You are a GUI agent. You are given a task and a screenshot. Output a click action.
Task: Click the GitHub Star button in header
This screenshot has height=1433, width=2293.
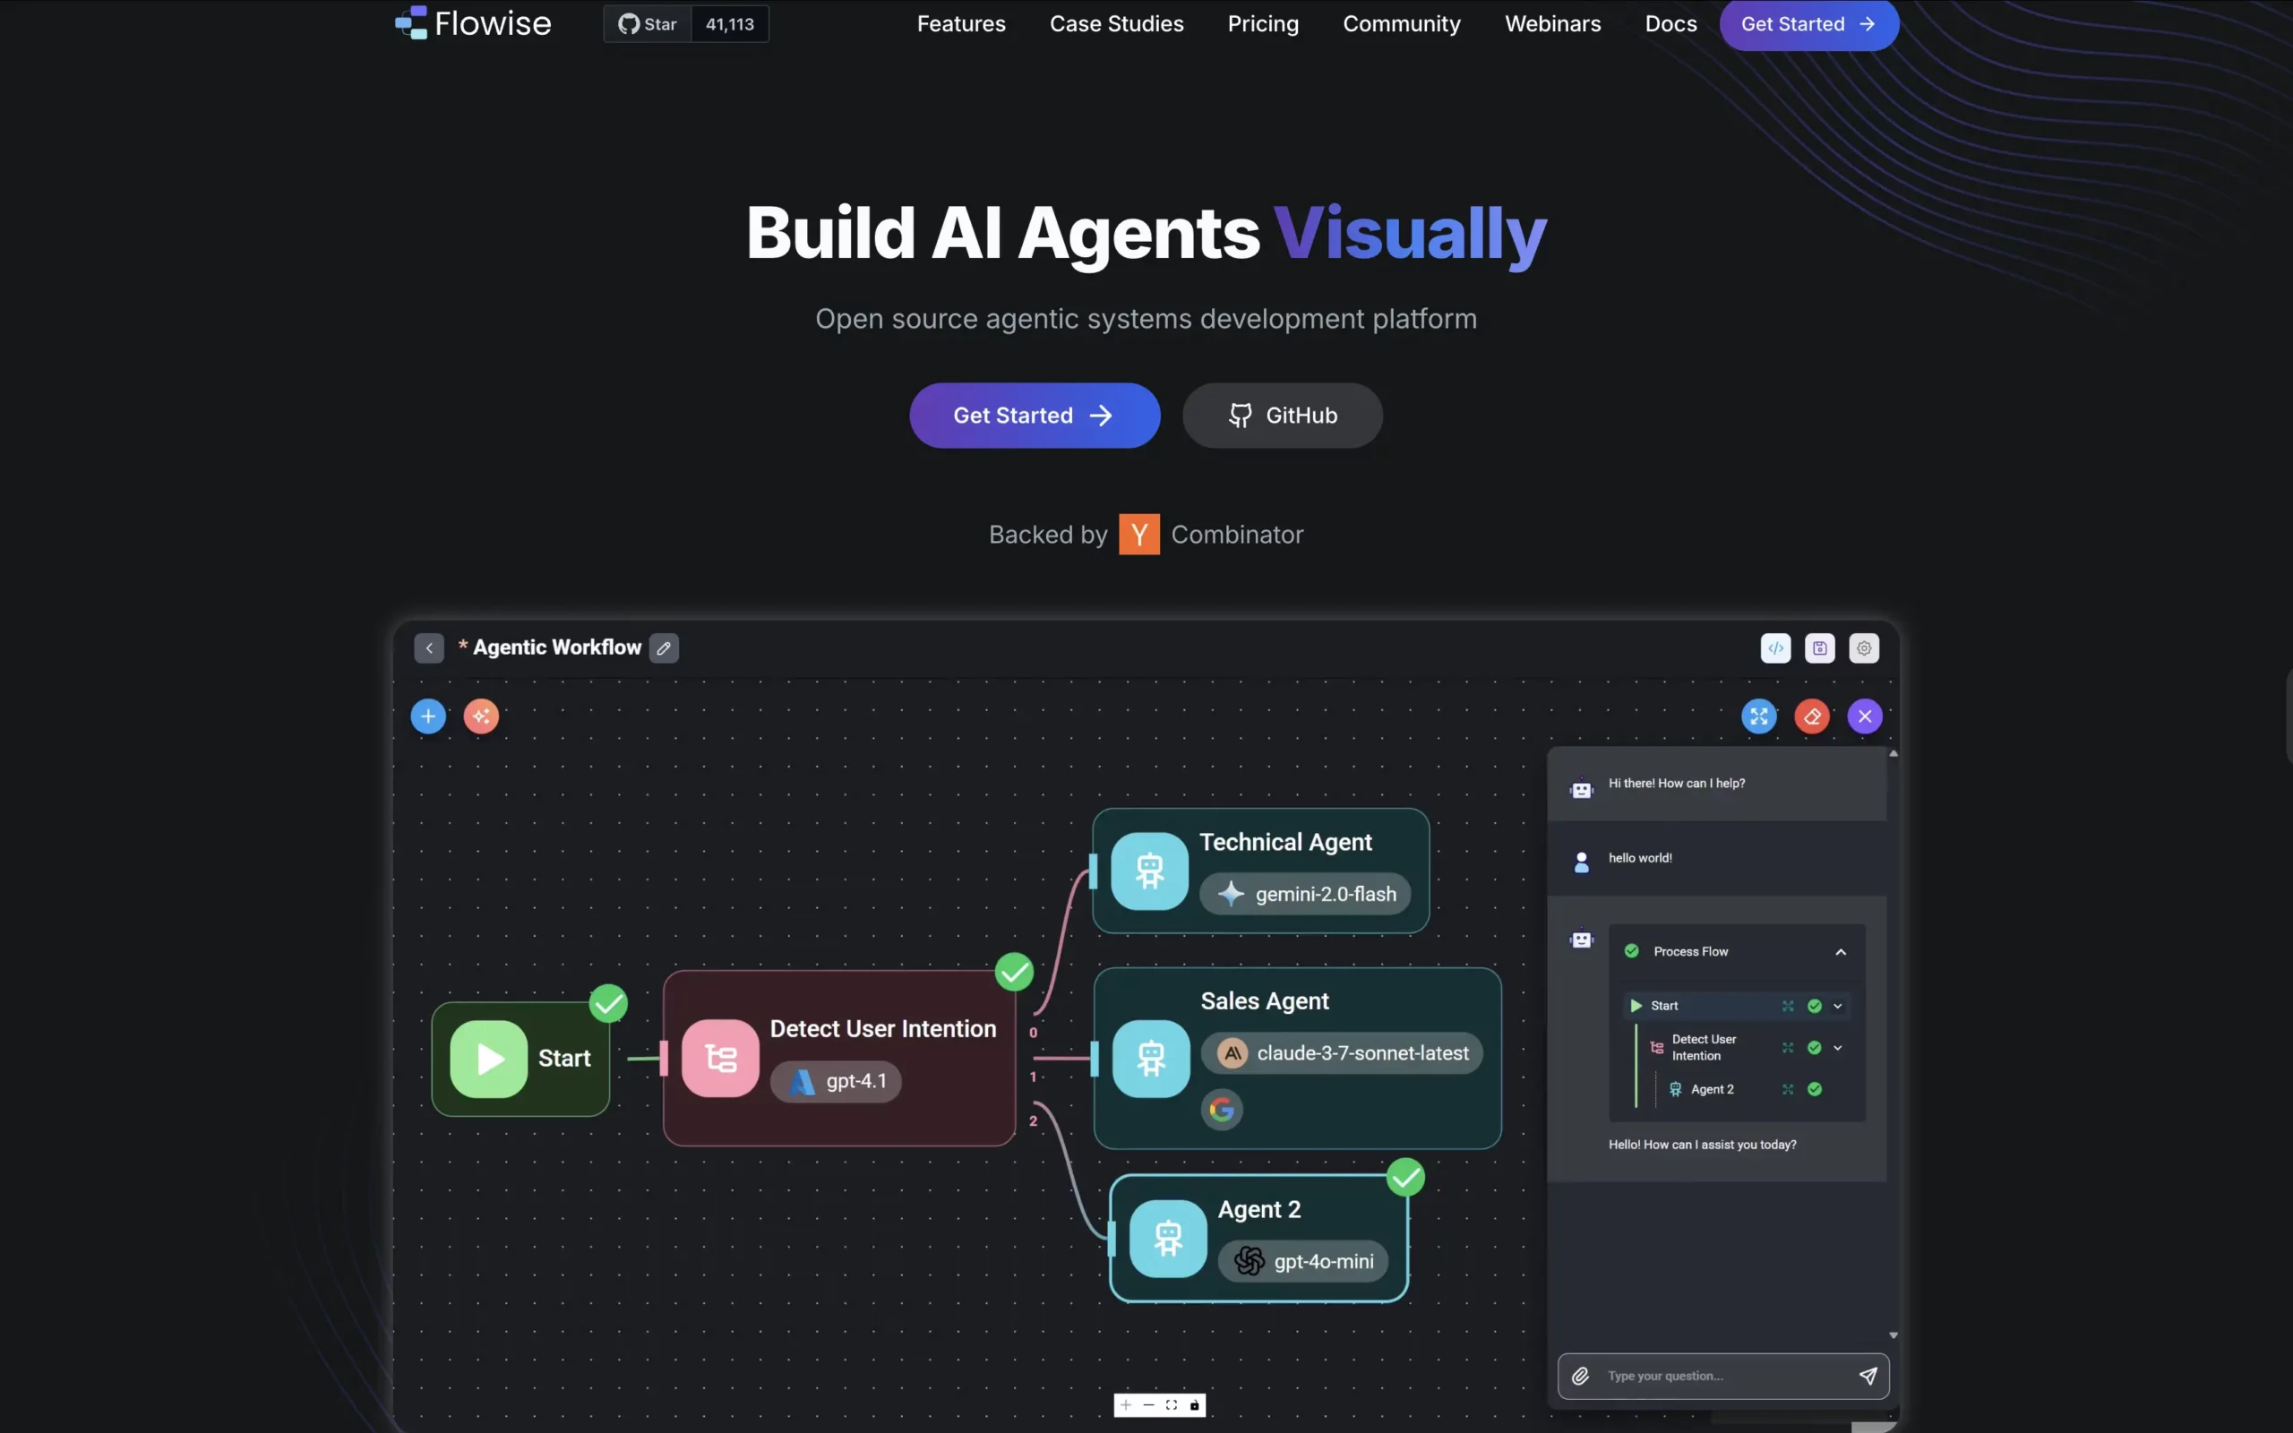pyautogui.click(x=648, y=23)
